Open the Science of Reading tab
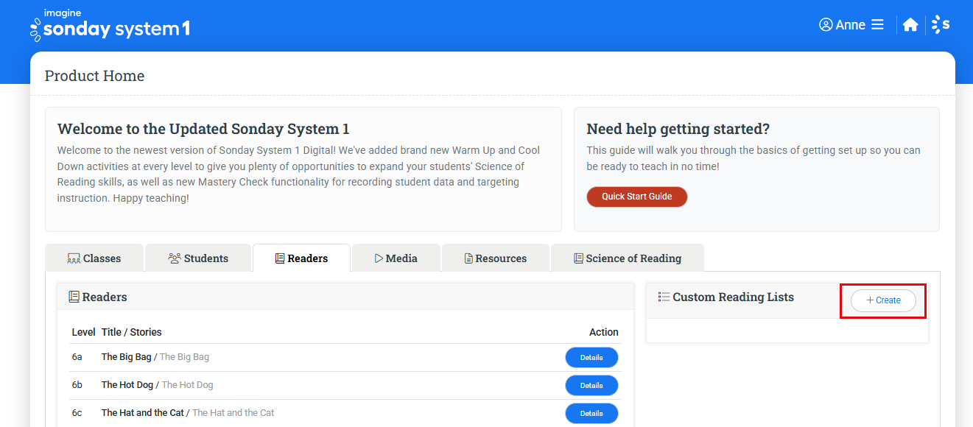 tap(628, 258)
